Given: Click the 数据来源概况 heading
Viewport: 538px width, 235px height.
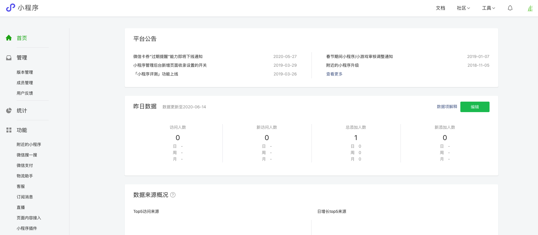Looking at the screenshot, I should [x=151, y=195].
